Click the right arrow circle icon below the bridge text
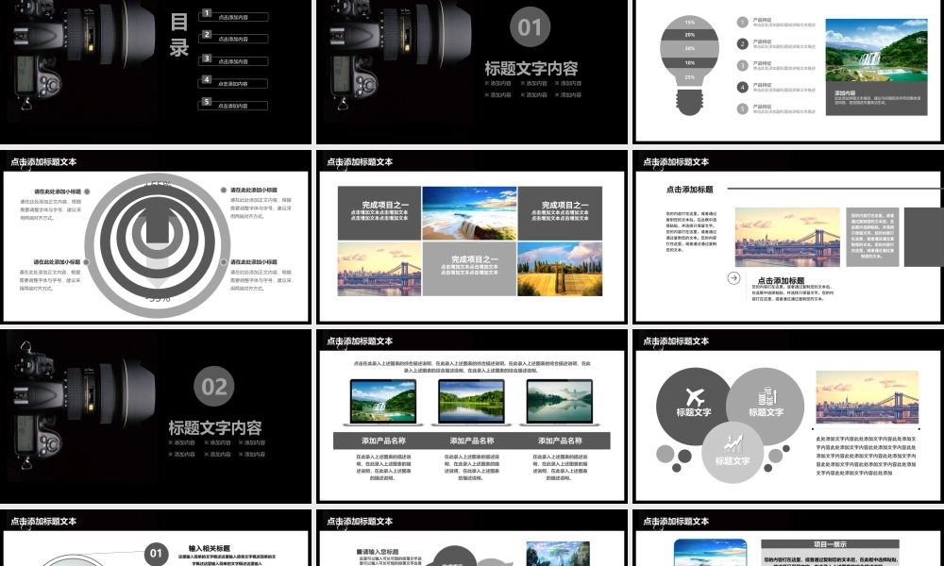 click(x=733, y=277)
